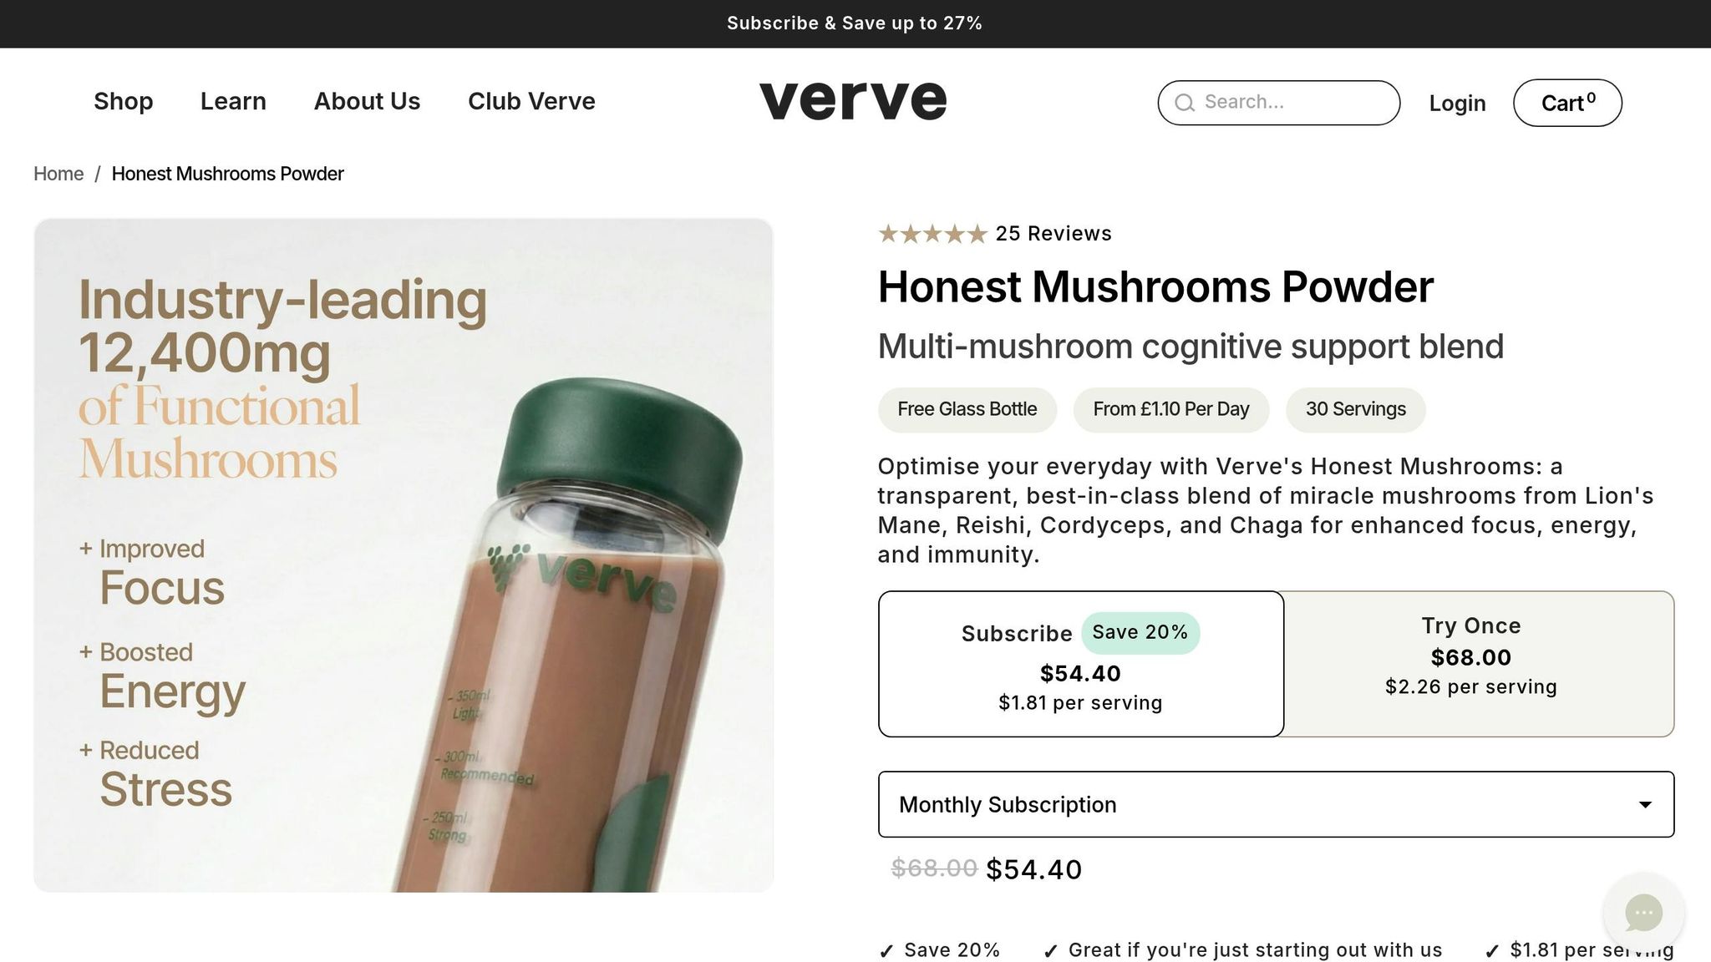Click the Free Glass Bottle badge

[967, 409]
